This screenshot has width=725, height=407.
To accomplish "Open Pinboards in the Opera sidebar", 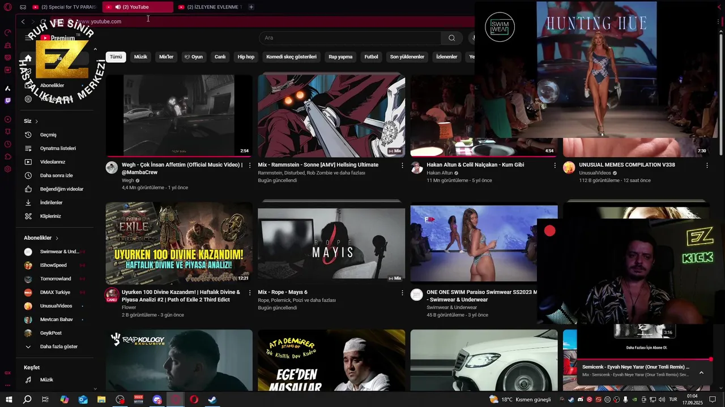I will point(8,131).
